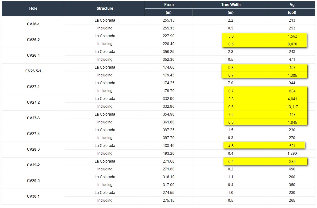Click hole name CV26.5-1
This screenshot has width=317, height=208.
(x=33, y=71)
